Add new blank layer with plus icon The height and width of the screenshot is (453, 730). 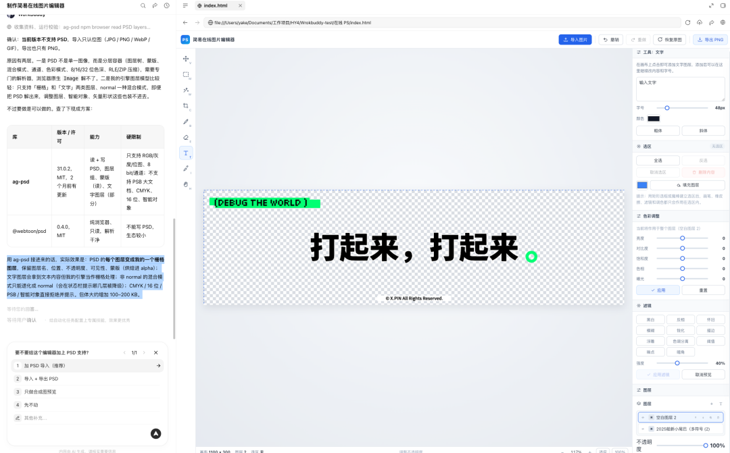[711, 404]
